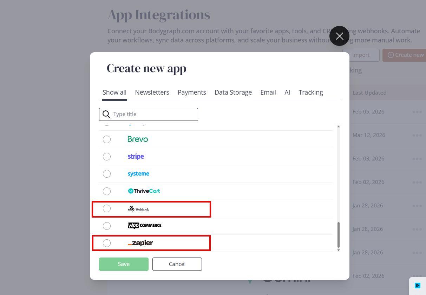Click the ThriveCart logo
Image resolution: width=426 pixels, height=295 pixels.
pos(144,191)
